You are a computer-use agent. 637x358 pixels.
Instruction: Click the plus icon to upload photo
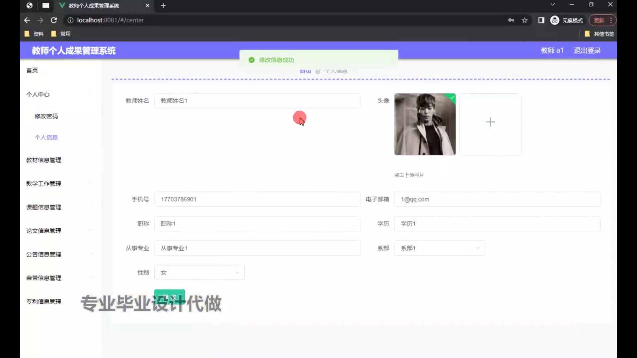click(490, 122)
